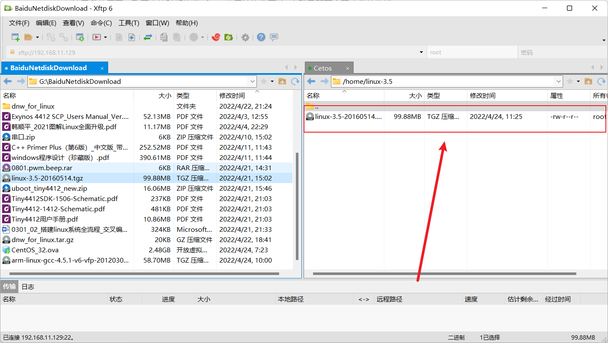Click the sftp host address field
Image resolution: width=608 pixels, height=343 pixels.
(x=216, y=53)
